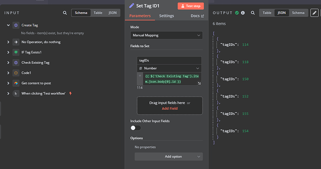Screen dimensions: 321x169
Task: Expand the IF Tag Exists1 node
Action: click(x=8, y=52)
